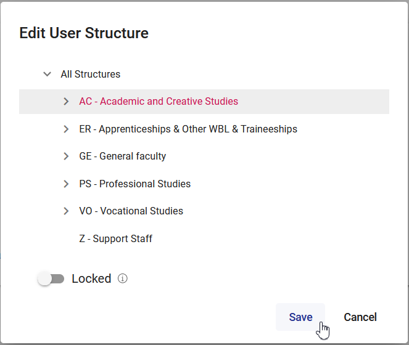Toggle the Locked switch
This screenshot has height=345, width=409.
(51, 279)
